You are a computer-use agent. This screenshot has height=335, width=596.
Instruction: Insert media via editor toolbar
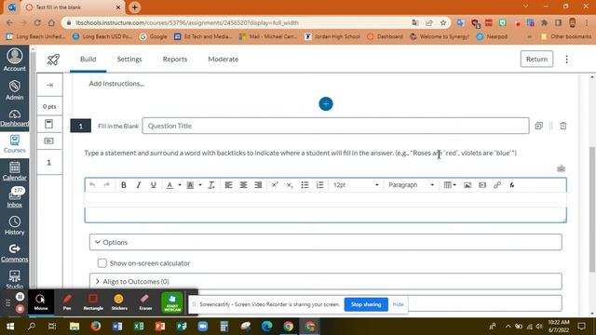coord(482,185)
